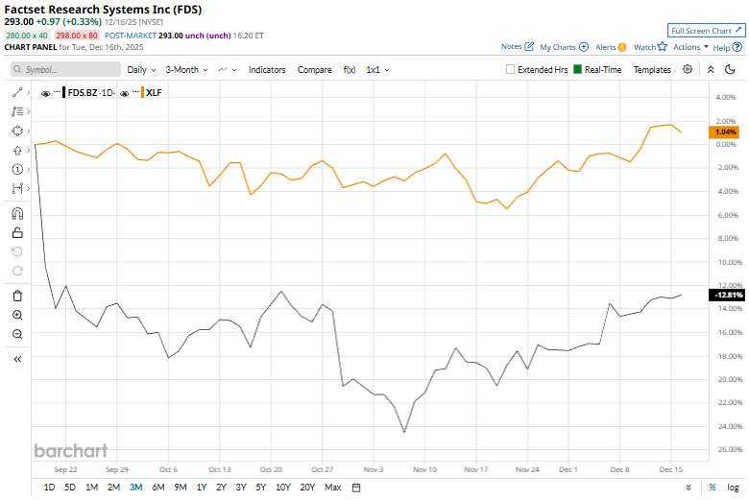Add FDS to Watch star icon
The height and width of the screenshot is (500, 749).
(x=662, y=46)
